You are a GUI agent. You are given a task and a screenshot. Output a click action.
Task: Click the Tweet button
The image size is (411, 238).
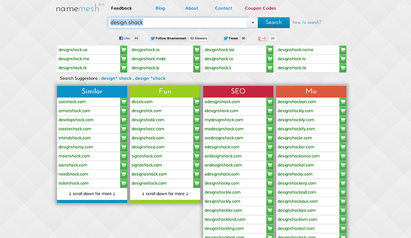(231, 39)
